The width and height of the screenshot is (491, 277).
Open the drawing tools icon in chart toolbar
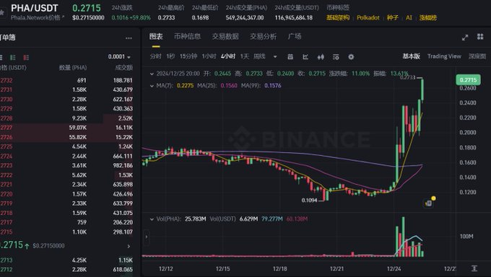[305, 57]
